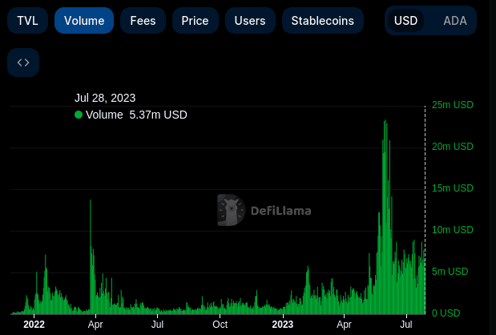Click the 2023 label on the time axis
The image size is (496, 335).
[x=283, y=325]
